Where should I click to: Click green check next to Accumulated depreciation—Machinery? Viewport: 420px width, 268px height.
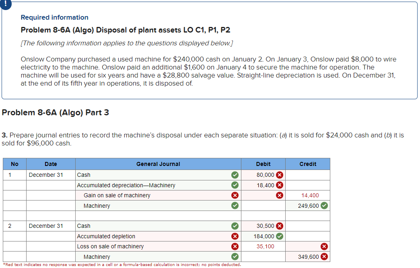(x=235, y=185)
